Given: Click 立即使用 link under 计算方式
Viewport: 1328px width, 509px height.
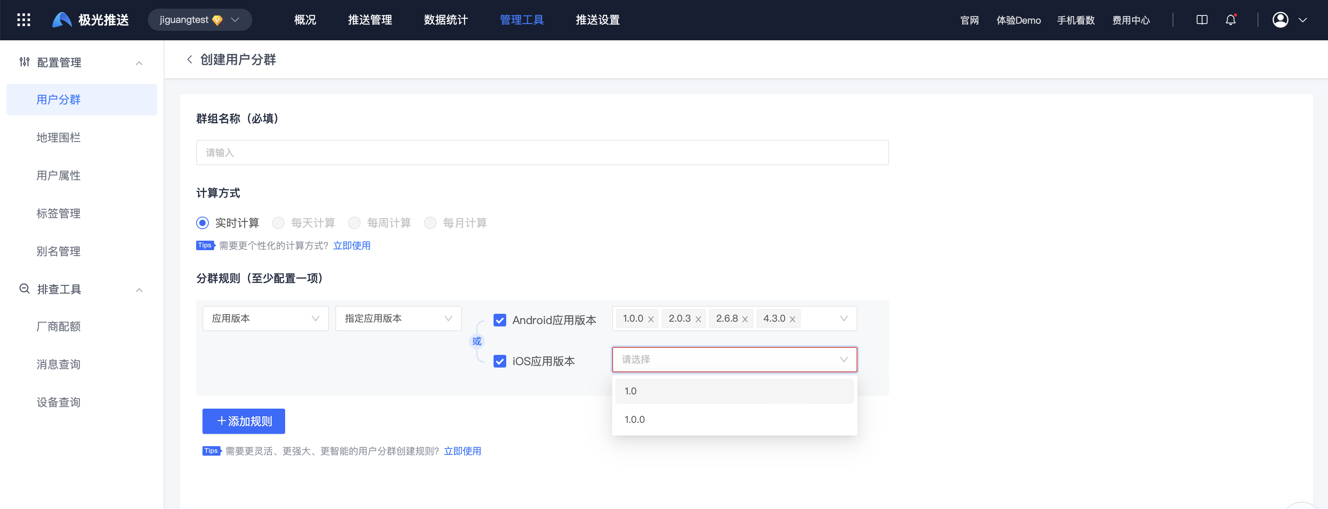Looking at the screenshot, I should (x=352, y=246).
